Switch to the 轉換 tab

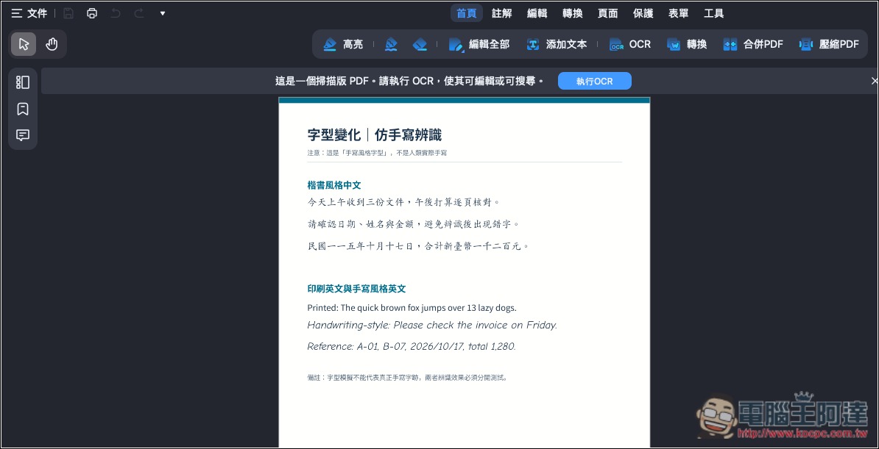pos(572,13)
